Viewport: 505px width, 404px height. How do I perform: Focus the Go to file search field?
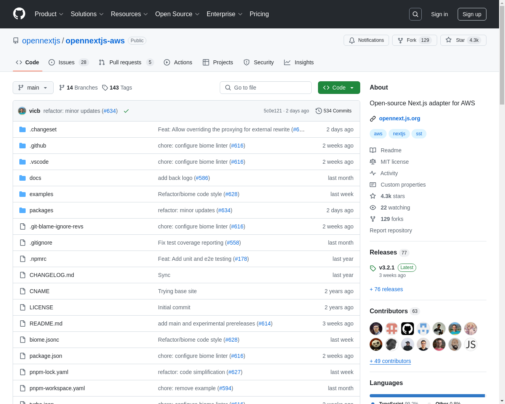[266, 88]
